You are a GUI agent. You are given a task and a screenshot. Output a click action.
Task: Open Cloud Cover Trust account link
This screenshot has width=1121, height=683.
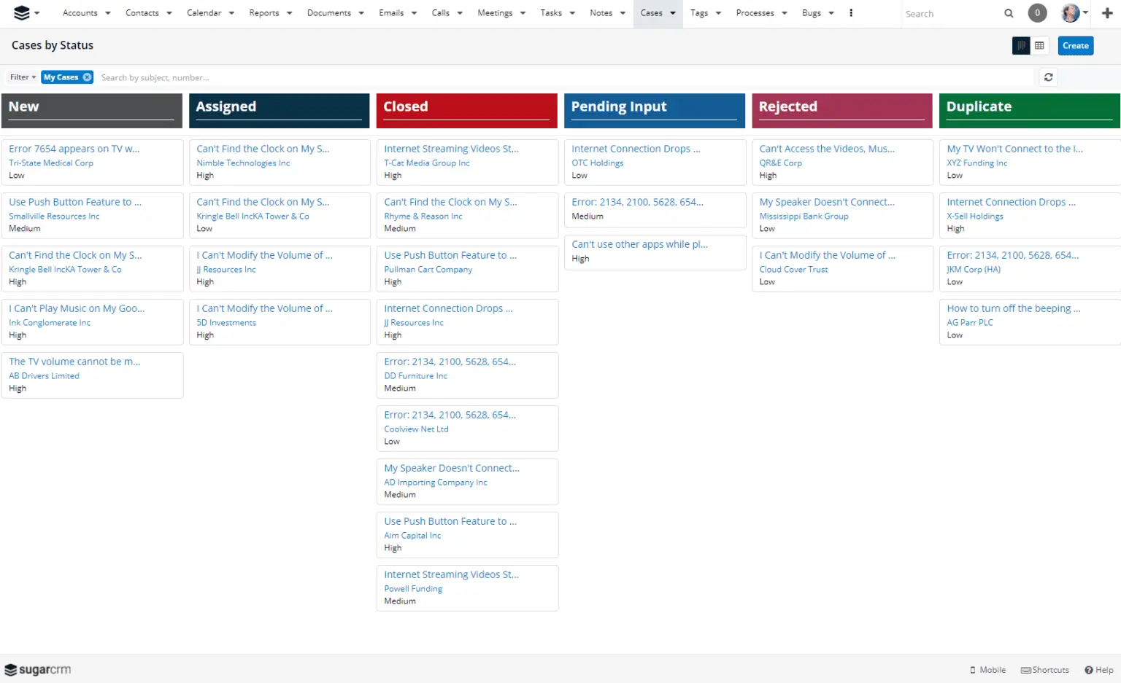point(793,270)
